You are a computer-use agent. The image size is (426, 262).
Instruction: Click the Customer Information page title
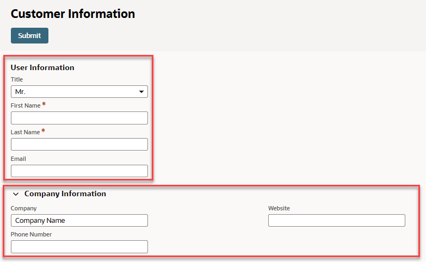(x=73, y=14)
